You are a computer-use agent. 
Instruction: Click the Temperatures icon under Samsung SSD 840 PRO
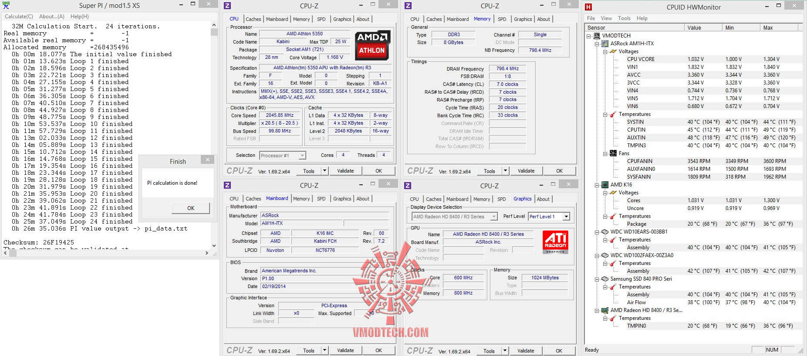pyautogui.click(x=613, y=287)
